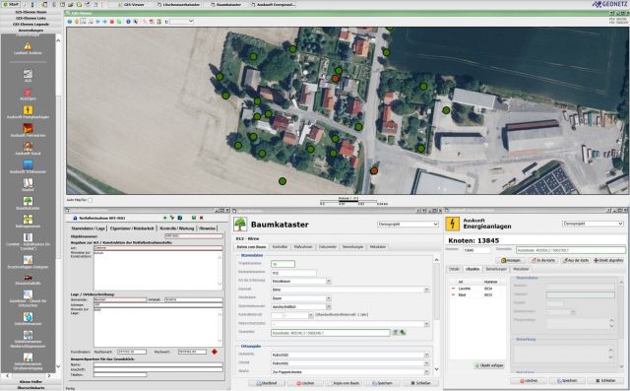Click the red X icon in Notfallbrunnen toolbar
Screen dimensions: 630x391
201,218
